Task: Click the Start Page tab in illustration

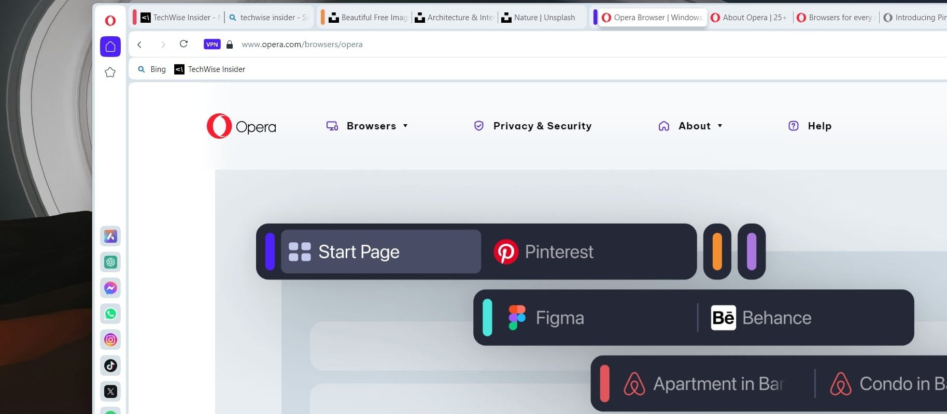Action: (381, 252)
